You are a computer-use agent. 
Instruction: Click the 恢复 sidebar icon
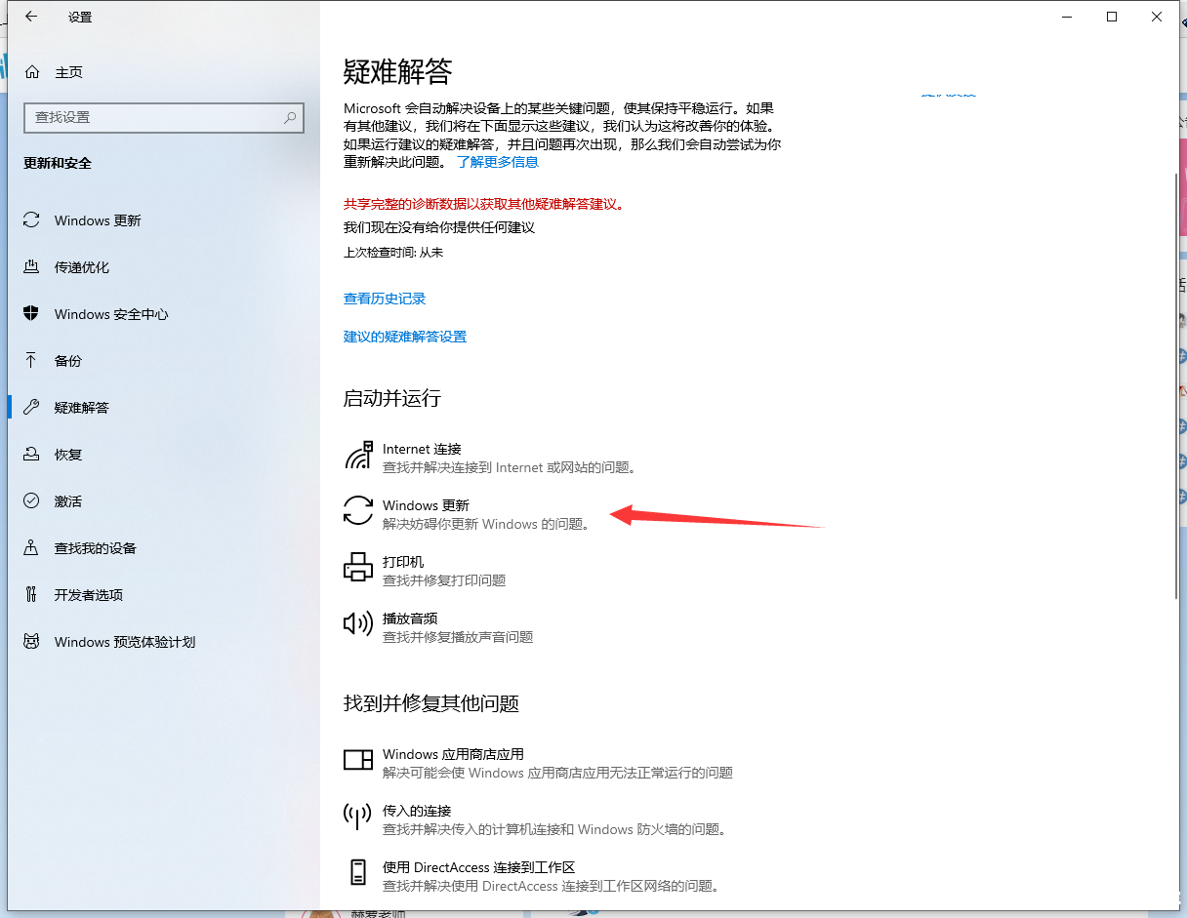[32, 455]
